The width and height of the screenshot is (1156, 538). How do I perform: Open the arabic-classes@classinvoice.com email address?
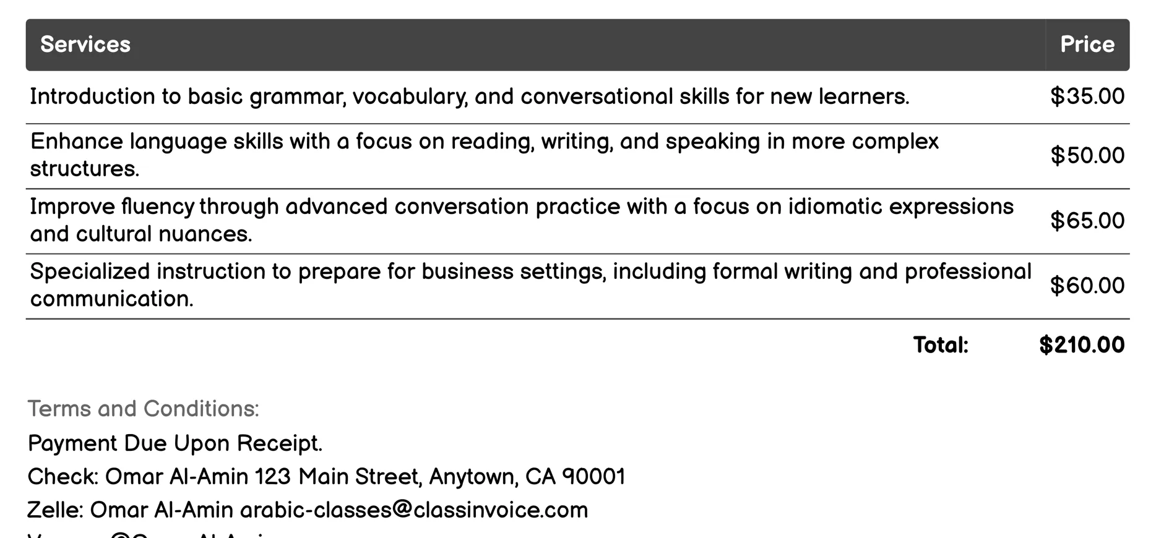(413, 510)
